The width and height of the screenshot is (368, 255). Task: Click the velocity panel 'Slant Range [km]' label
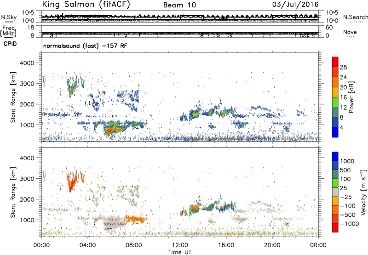click(x=13, y=192)
